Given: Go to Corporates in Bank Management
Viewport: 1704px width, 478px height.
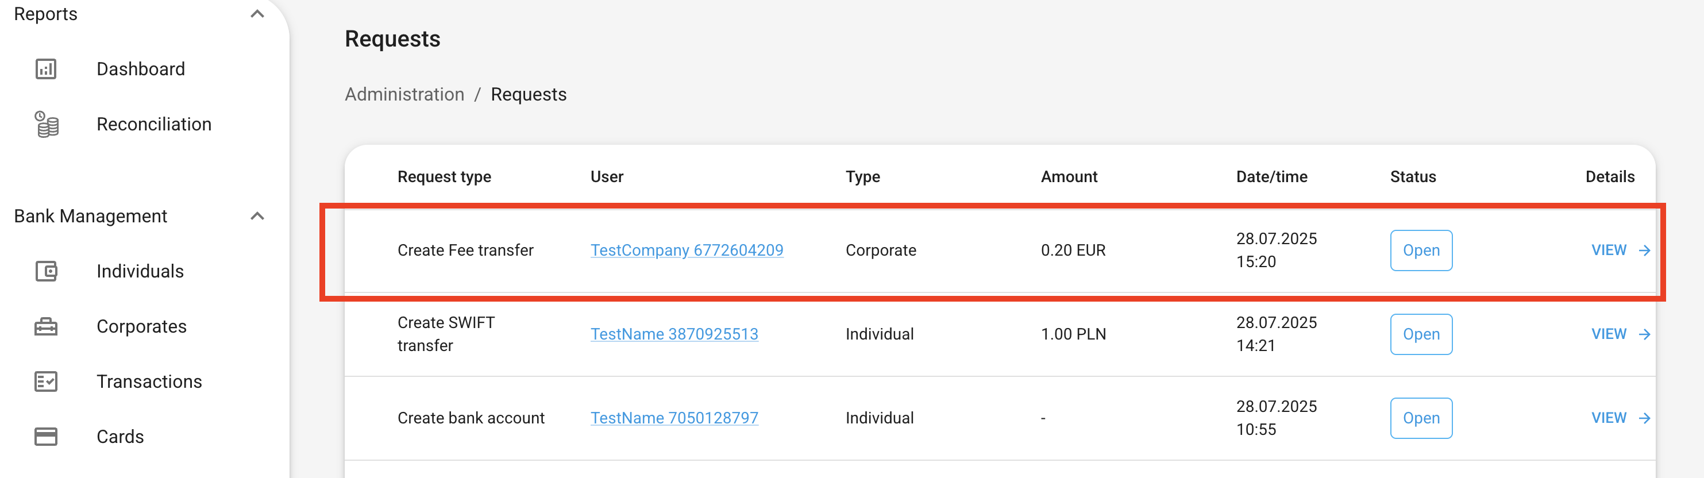Looking at the screenshot, I should 141,326.
